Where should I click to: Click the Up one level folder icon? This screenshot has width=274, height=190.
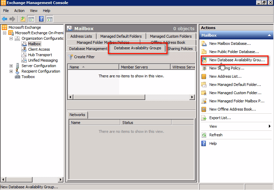(x=23, y=19)
